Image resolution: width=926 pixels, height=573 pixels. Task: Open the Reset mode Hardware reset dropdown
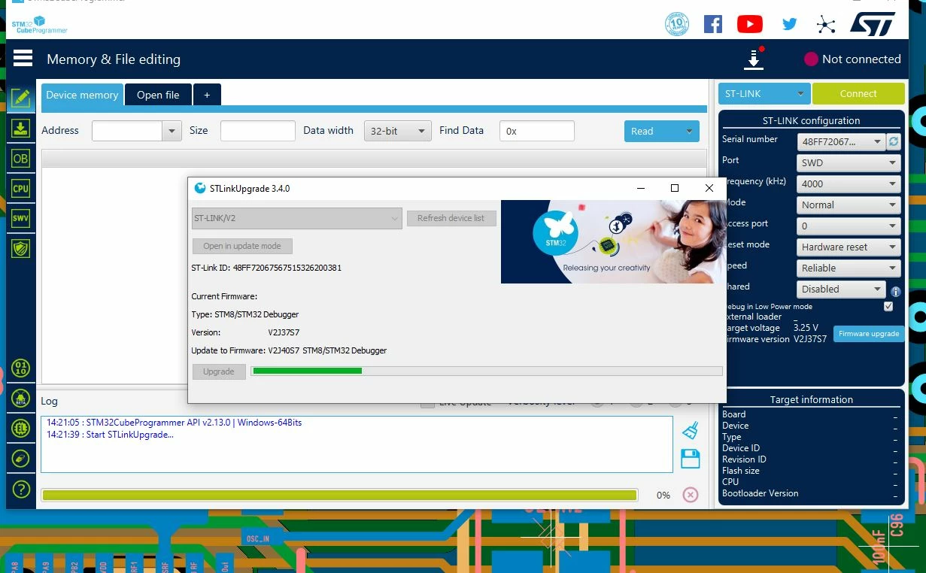849,247
